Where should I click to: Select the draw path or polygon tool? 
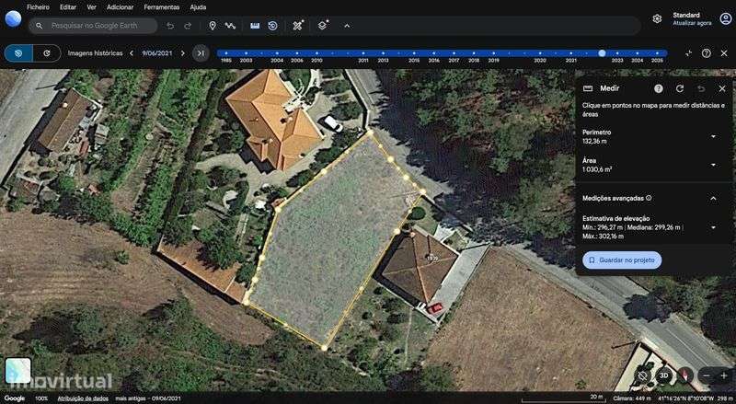[x=230, y=26]
